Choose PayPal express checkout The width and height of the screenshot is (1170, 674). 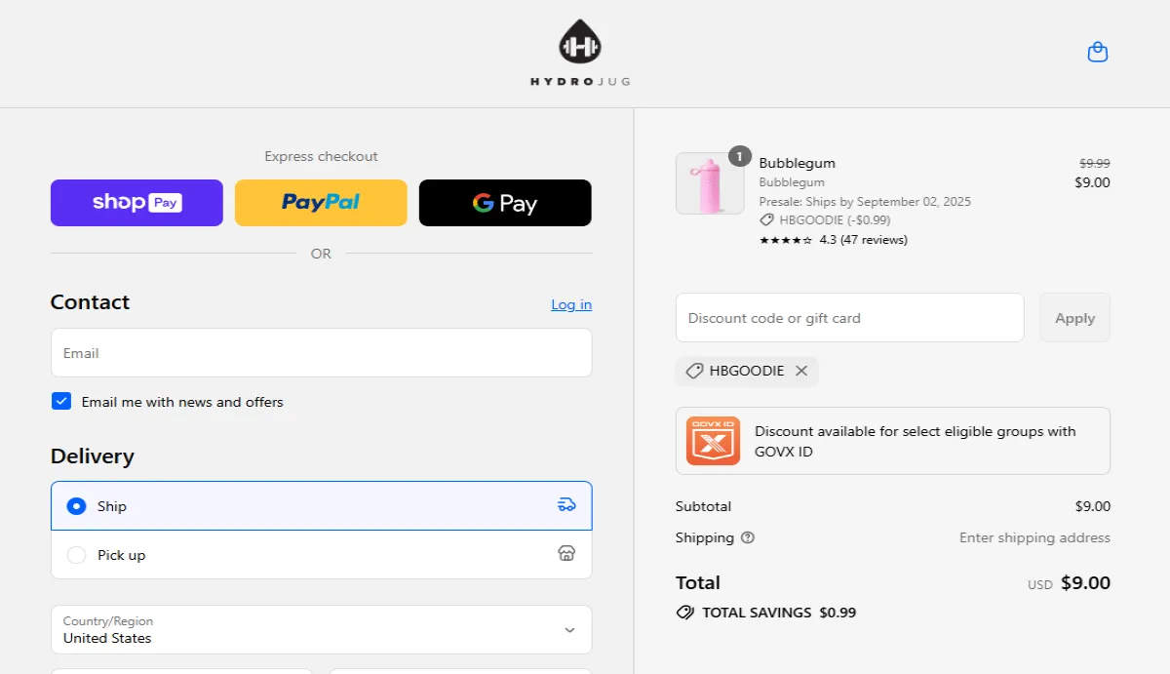click(321, 203)
